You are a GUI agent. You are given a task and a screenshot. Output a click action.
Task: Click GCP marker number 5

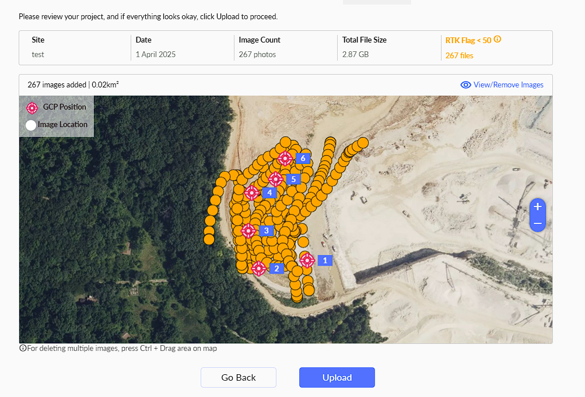coord(276,179)
